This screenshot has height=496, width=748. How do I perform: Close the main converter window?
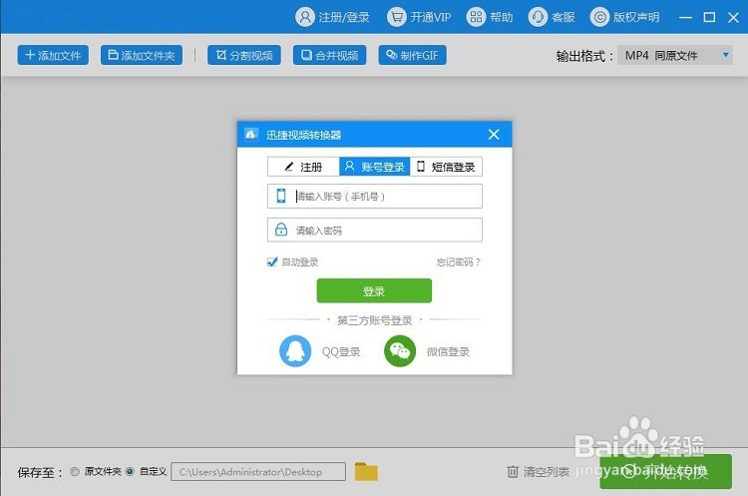tap(734, 17)
